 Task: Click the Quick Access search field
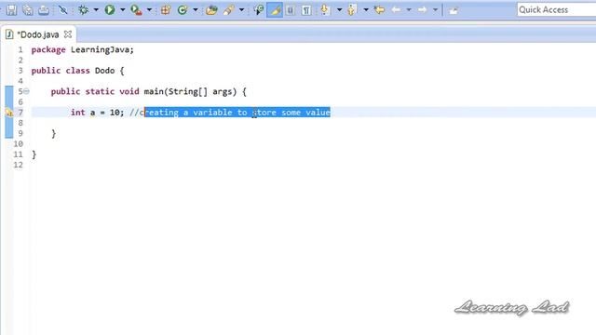tap(556, 10)
